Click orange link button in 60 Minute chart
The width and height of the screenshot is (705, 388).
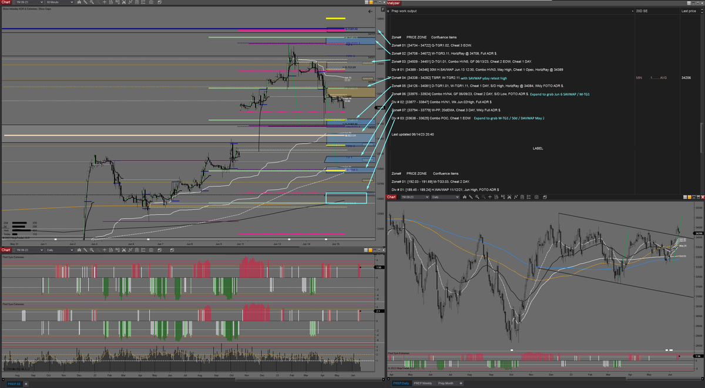click(x=371, y=2)
